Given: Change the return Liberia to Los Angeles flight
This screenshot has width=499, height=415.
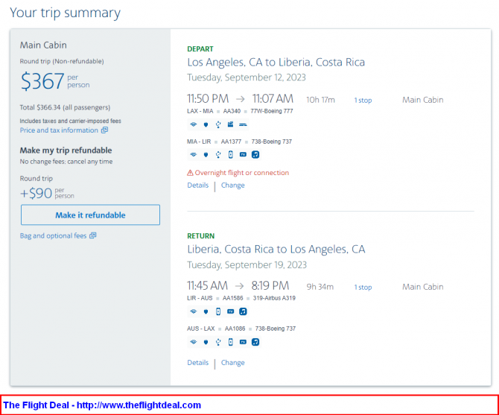Looking at the screenshot, I should [232, 363].
